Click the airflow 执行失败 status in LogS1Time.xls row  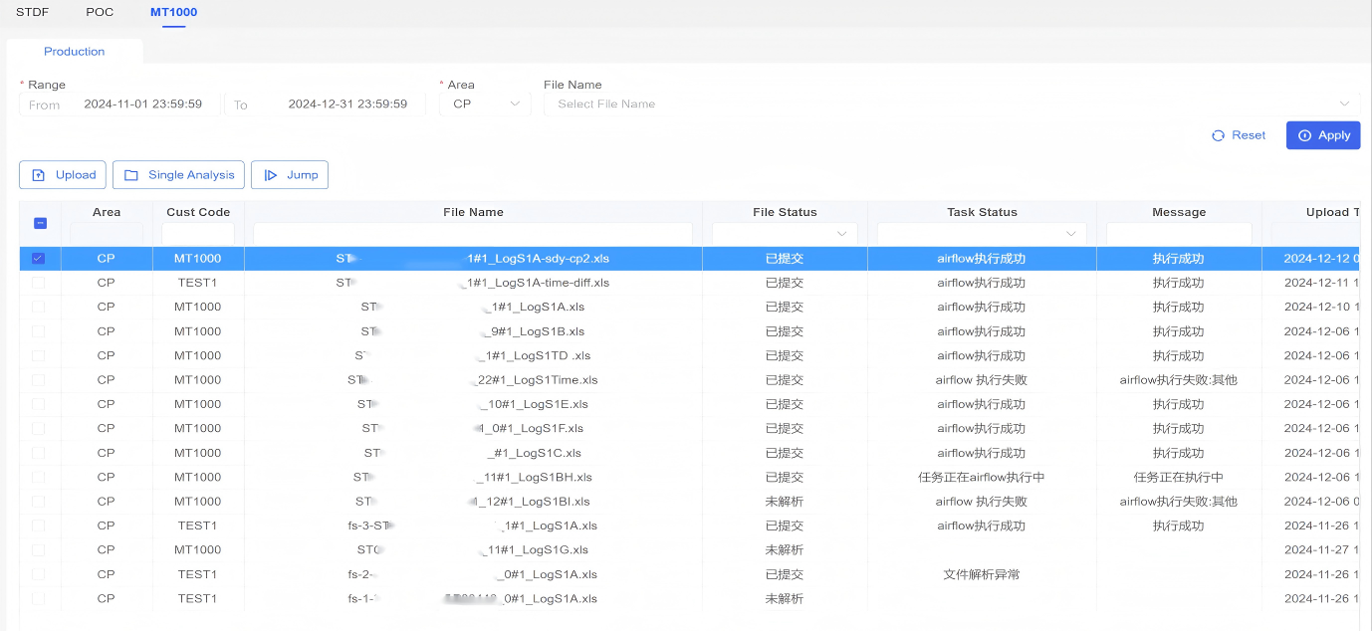(x=982, y=380)
